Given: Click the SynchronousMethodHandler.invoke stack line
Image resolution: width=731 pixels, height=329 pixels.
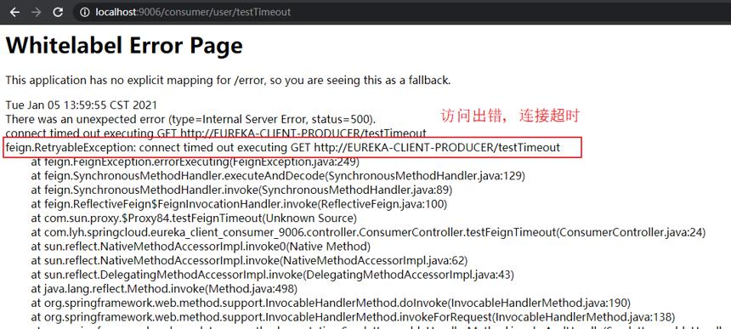Looking at the screenshot, I should click(241, 190).
